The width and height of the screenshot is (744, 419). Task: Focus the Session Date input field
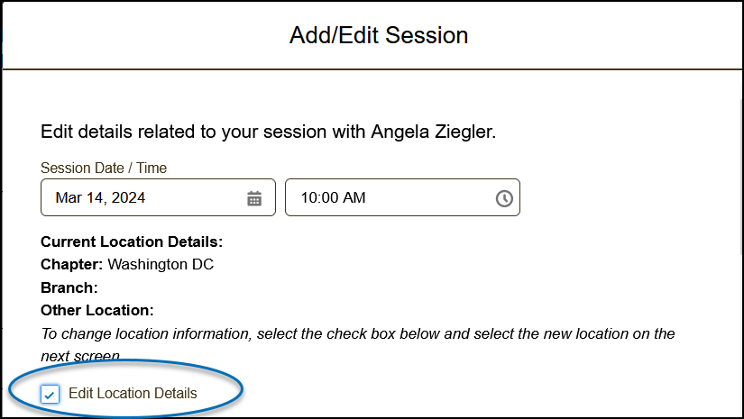click(x=144, y=197)
